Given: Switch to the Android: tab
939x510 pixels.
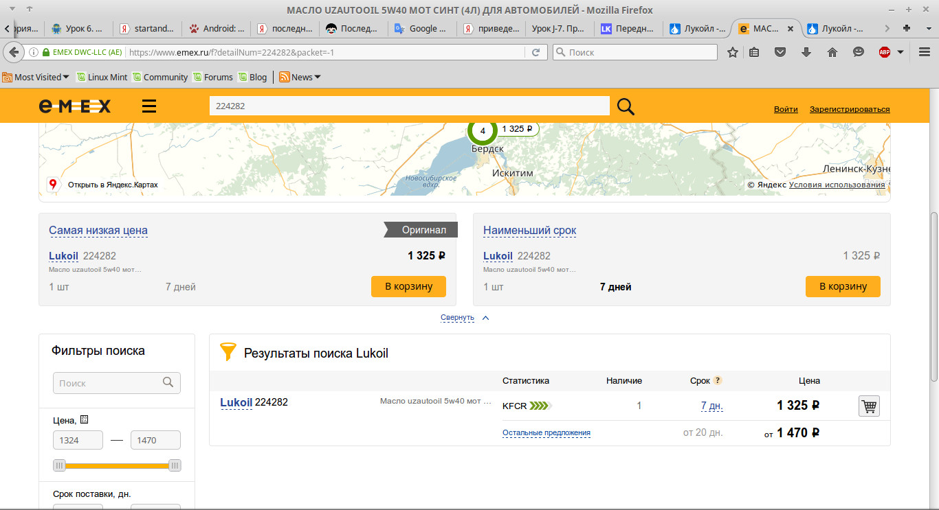Looking at the screenshot, I should pyautogui.click(x=217, y=29).
